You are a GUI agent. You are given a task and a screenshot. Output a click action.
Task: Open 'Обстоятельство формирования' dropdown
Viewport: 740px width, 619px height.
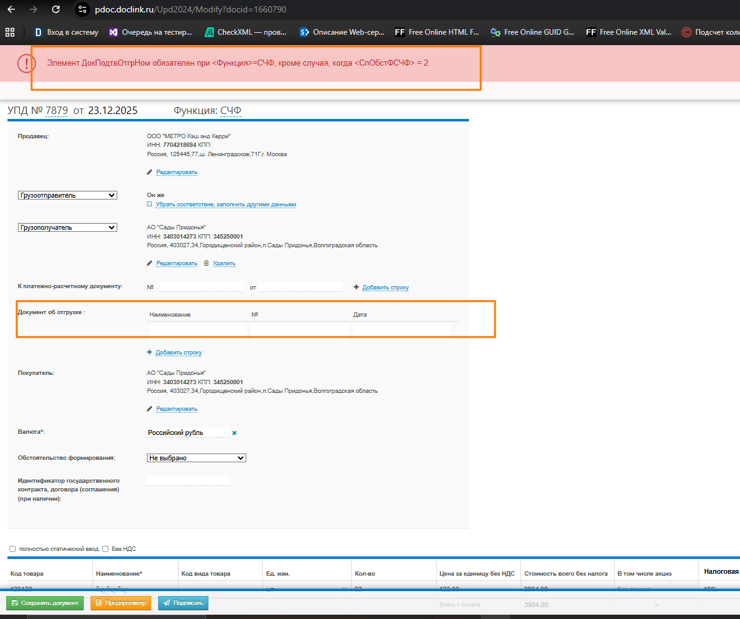coord(197,458)
